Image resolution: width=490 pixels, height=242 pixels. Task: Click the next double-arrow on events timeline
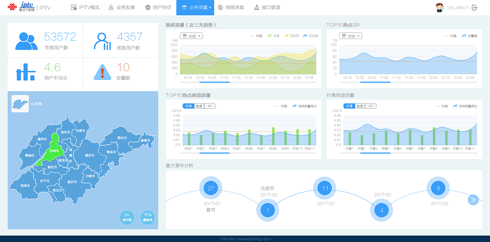tap(473, 200)
